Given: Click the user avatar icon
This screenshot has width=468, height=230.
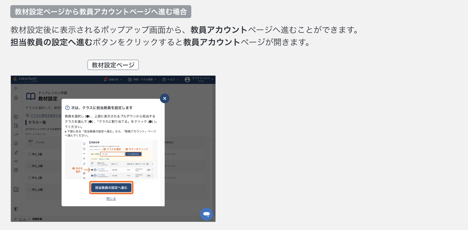Looking at the screenshot, I should 187,79.
